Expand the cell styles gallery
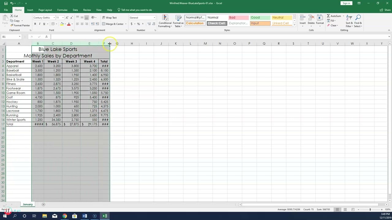Viewport: 392px width, 220px height. [x=294, y=25]
